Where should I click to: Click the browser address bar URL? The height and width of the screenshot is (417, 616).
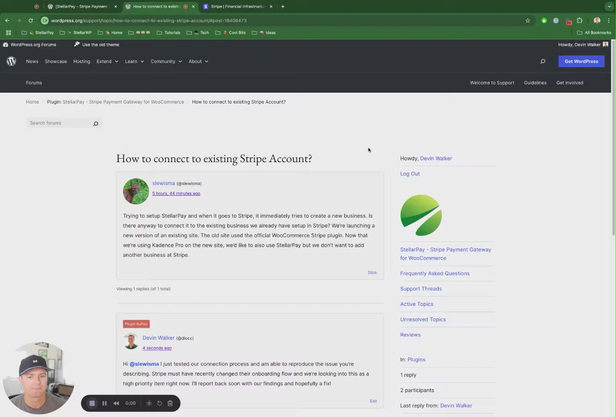(x=148, y=20)
